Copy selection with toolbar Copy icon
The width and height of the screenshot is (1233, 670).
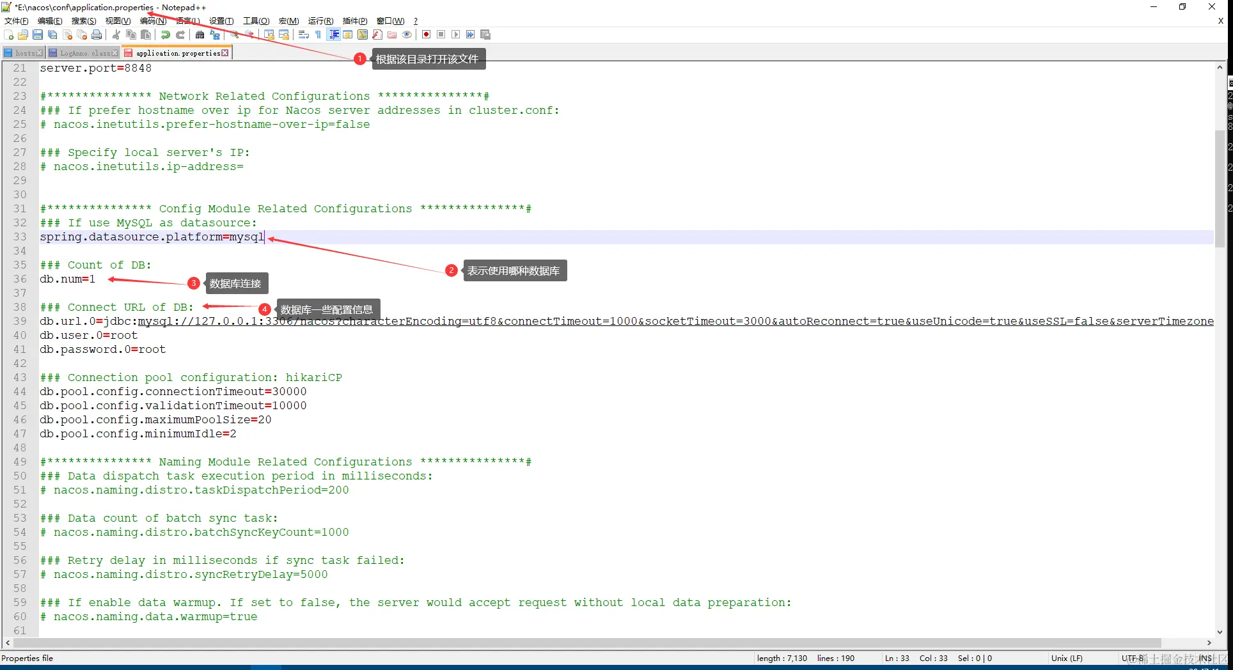(x=131, y=35)
